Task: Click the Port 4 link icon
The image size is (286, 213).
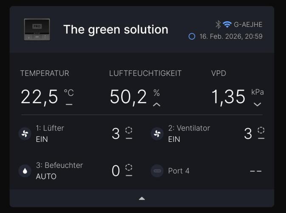Action: (x=157, y=171)
